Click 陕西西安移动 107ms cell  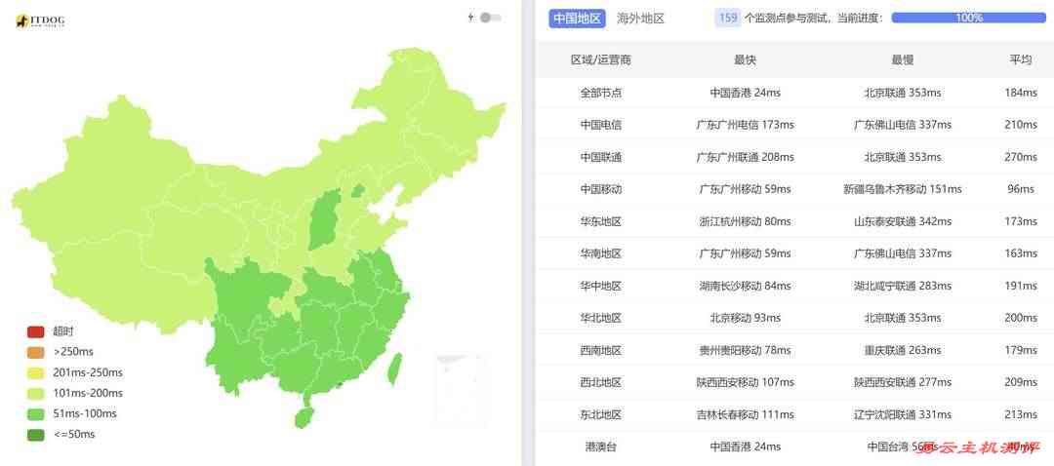click(745, 383)
